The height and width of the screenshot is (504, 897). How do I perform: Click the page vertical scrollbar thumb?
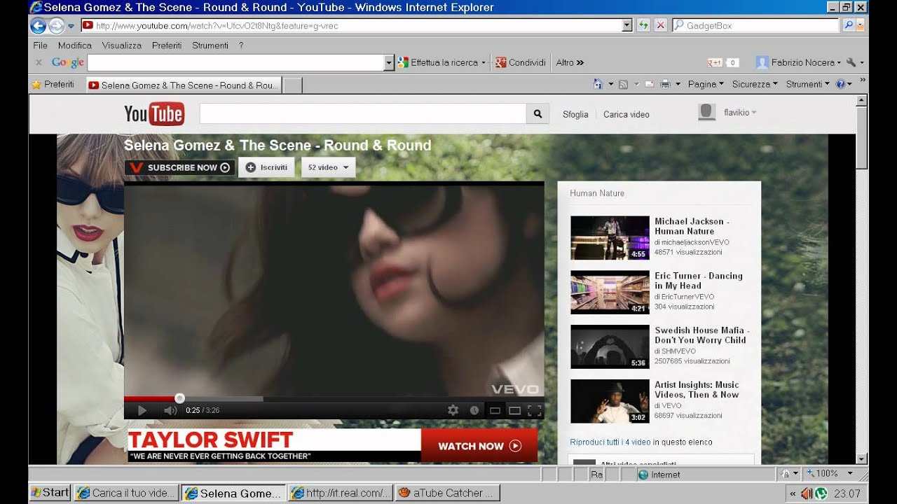(x=862, y=136)
